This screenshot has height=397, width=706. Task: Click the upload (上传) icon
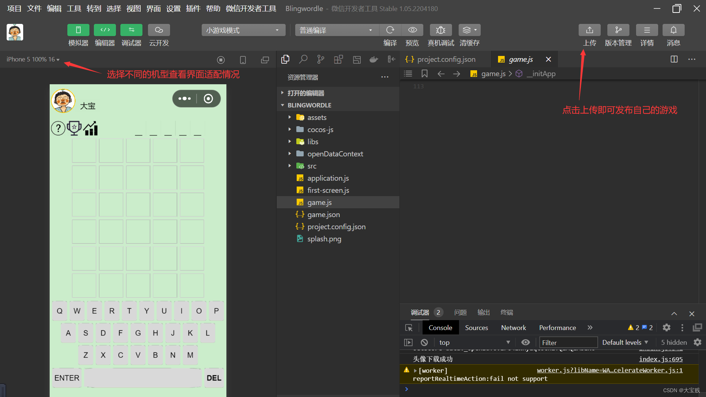589,30
